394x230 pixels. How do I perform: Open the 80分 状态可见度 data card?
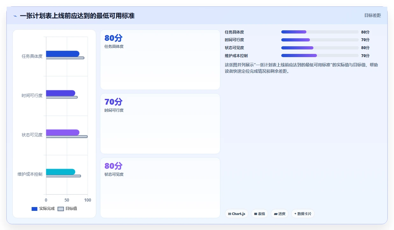[x=160, y=188]
